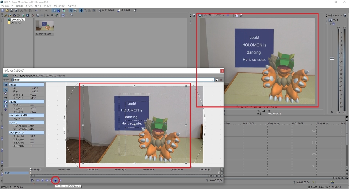Toggle Automatic Crossfades in main toolbar
Viewport: 349px width, 189px height.
point(58,10)
